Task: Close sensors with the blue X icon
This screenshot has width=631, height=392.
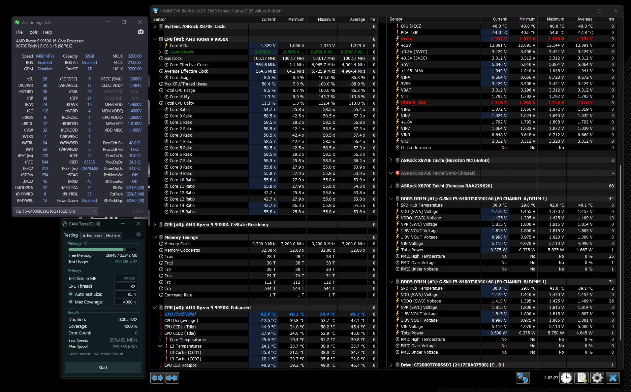Action: pos(613,378)
